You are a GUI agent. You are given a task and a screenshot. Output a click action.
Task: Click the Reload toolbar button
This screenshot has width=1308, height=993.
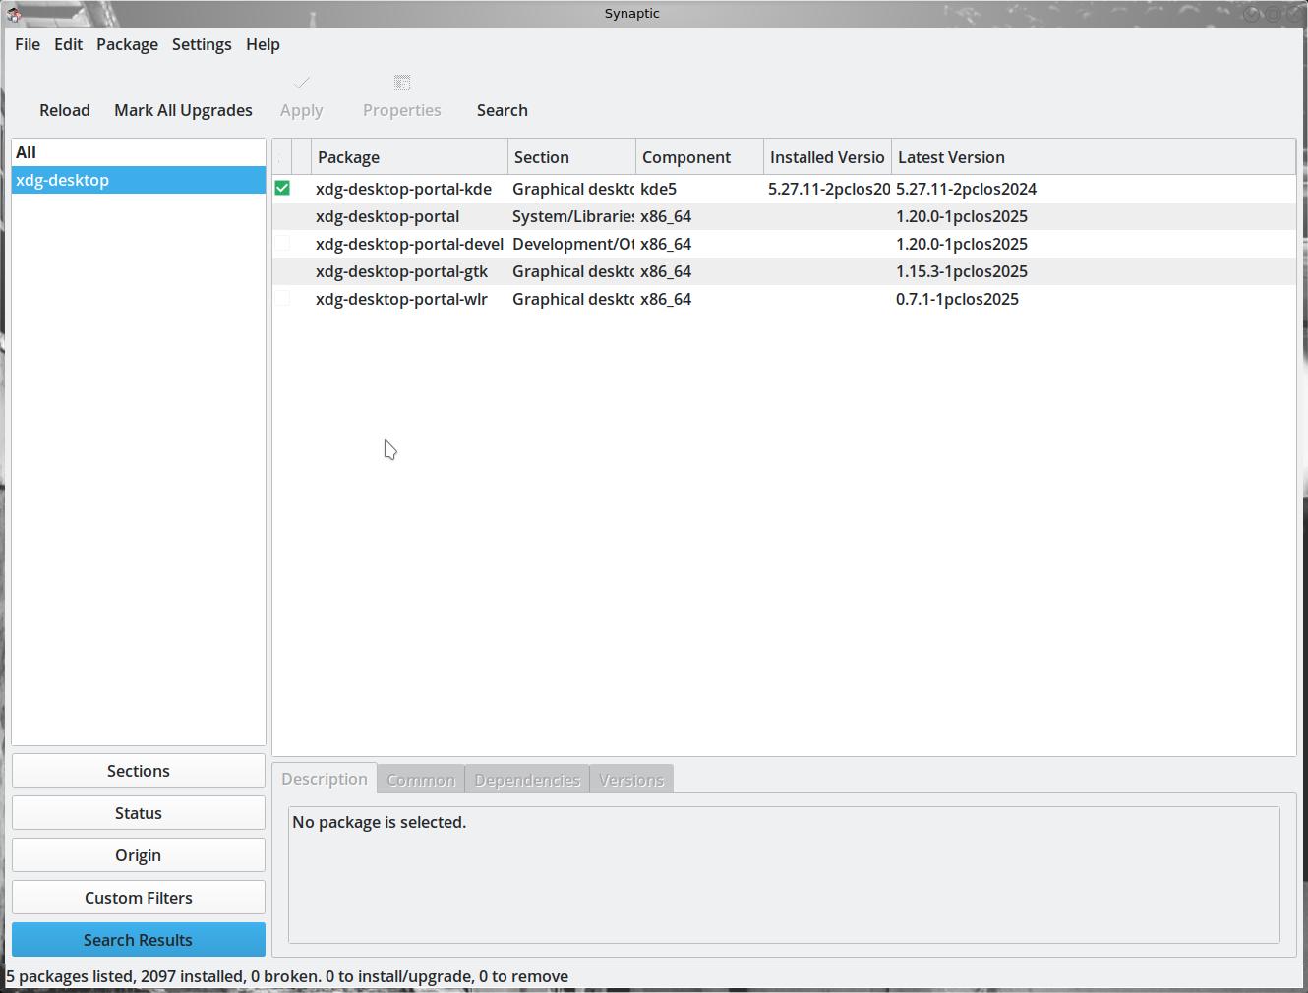(65, 110)
